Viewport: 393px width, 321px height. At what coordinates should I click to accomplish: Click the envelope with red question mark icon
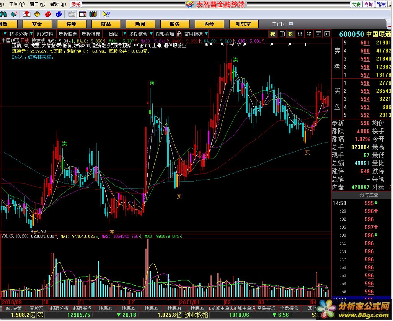point(26,14)
